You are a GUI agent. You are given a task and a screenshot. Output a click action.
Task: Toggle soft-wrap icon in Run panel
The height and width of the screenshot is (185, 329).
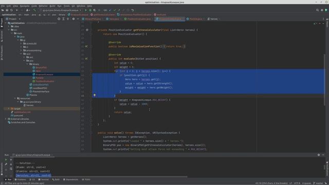pyautogui.click(x=11, y=169)
